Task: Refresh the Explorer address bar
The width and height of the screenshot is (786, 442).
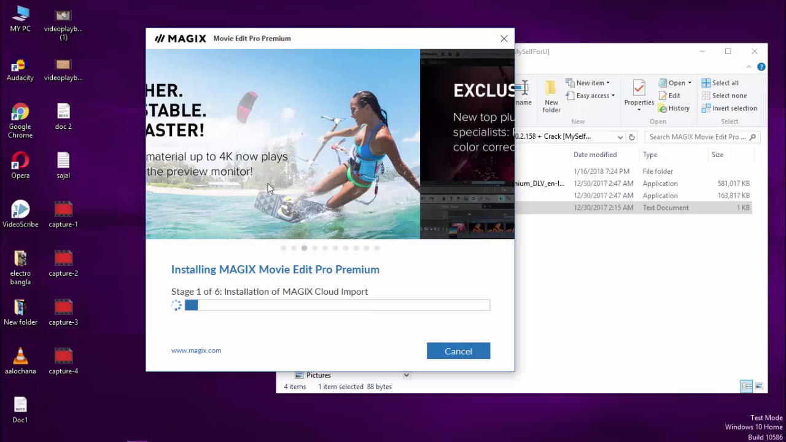Action: 632,137
